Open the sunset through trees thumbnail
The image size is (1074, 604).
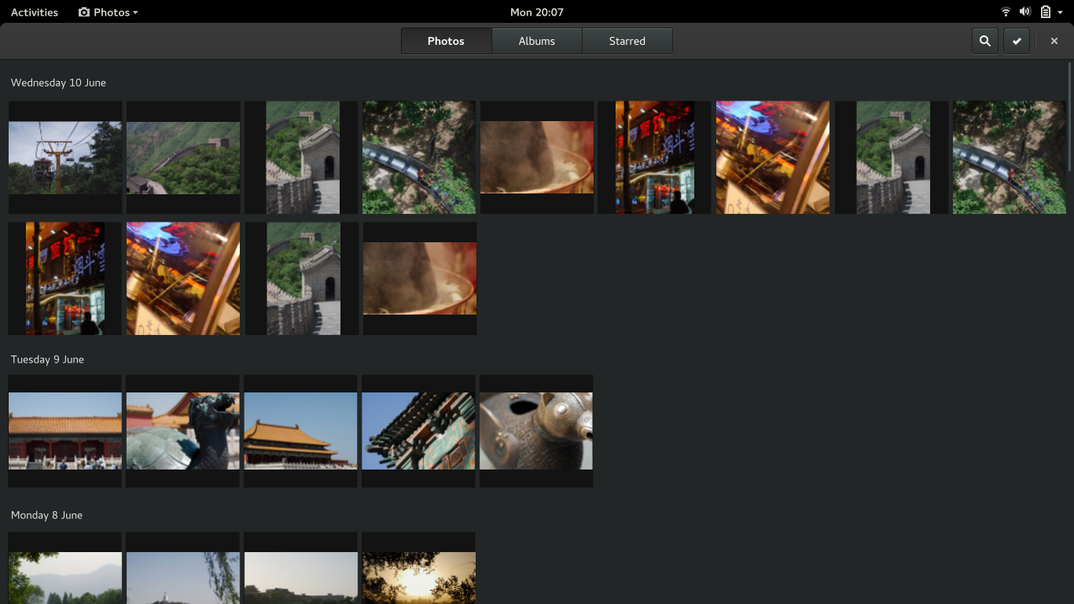click(x=418, y=569)
